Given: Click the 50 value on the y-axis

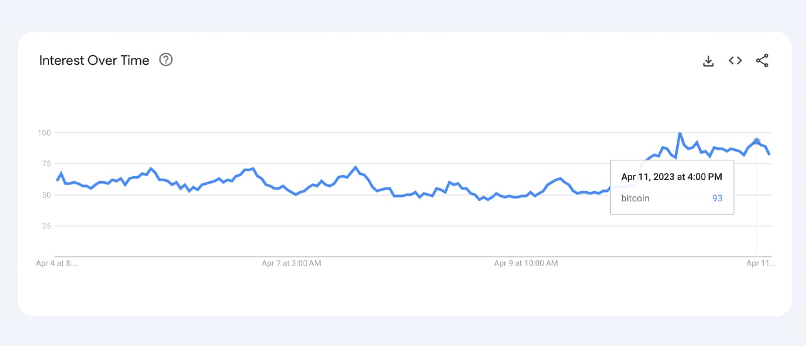Looking at the screenshot, I should pos(45,194).
